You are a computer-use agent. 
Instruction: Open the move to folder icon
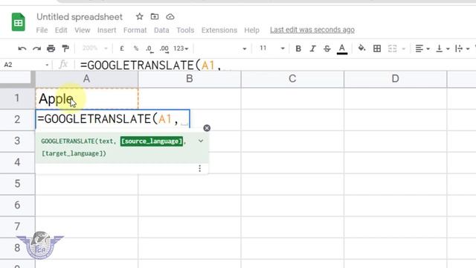point(155,16)
